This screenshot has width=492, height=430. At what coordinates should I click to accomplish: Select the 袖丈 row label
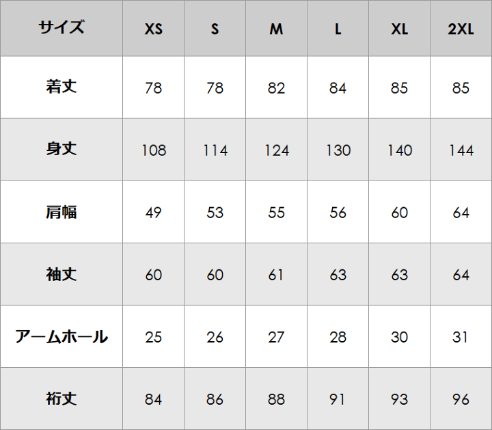point(61,274)
